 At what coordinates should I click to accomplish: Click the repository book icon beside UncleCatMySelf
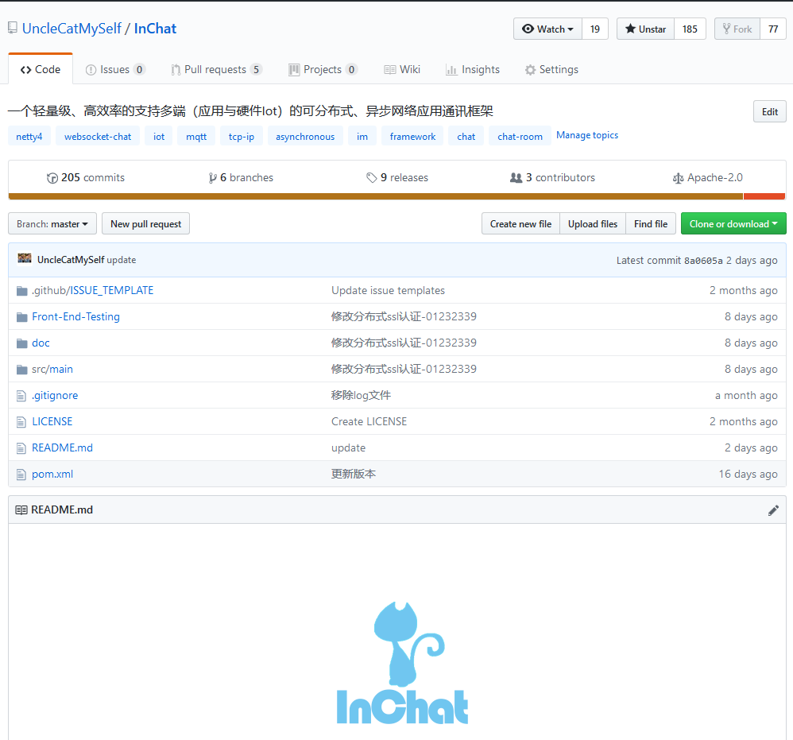click(13, 28)
